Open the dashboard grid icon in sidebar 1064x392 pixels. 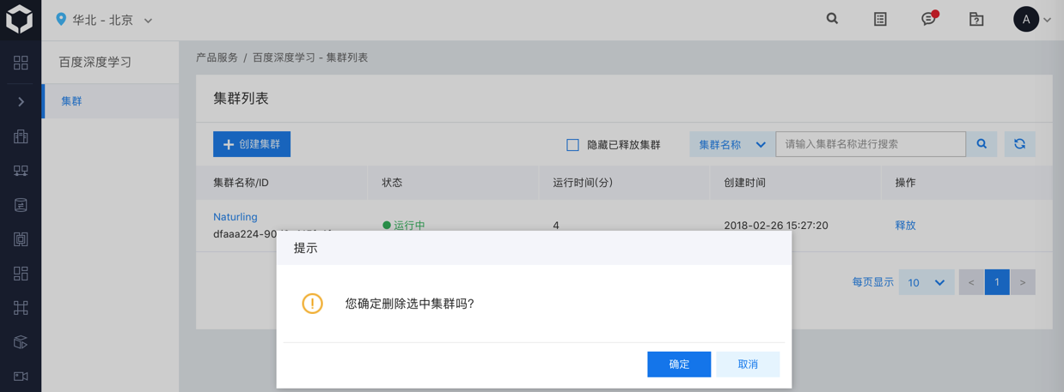(x=21, y=63)
